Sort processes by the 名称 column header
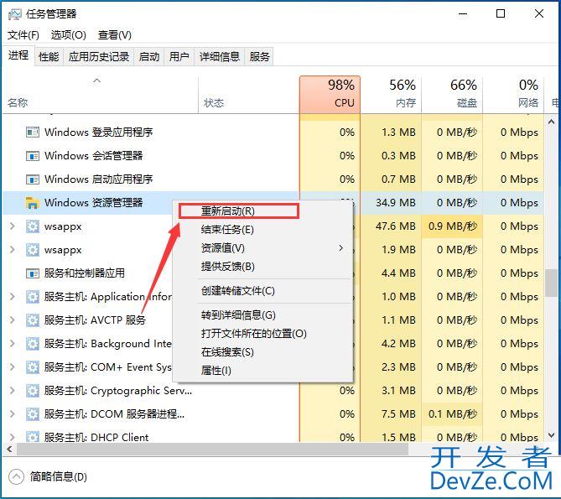This screenshot has height=499, width=561. [100, 95]
